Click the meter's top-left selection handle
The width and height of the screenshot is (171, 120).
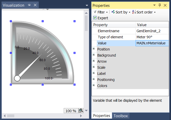(11, 21)
